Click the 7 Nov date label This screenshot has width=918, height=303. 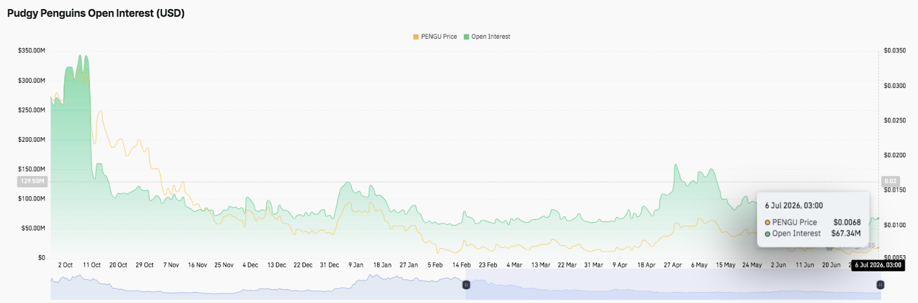(171, 265)
